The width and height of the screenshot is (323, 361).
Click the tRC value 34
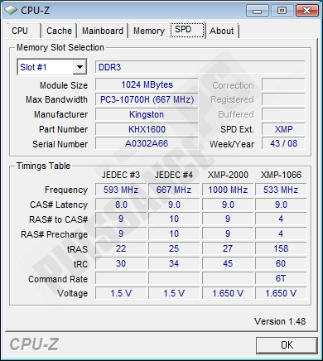[174, 263]
